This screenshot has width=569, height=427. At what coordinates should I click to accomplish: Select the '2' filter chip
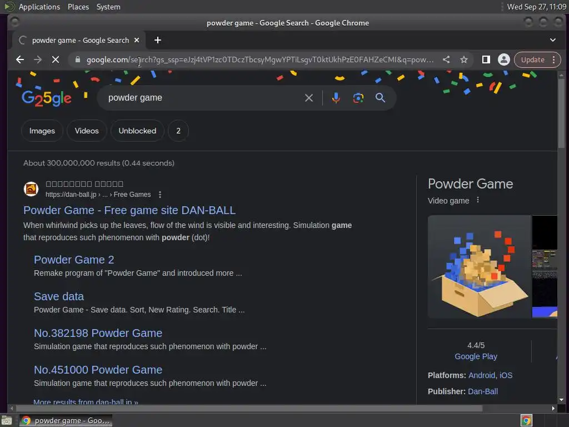pyautogui.click(x=178, y=131)
